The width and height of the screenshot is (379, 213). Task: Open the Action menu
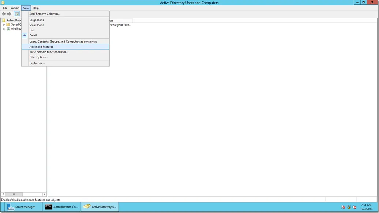(15, 8)
